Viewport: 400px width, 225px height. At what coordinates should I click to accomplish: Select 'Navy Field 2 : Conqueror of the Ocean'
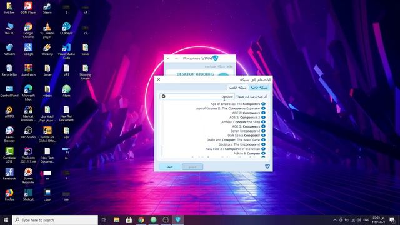(236, 149)
